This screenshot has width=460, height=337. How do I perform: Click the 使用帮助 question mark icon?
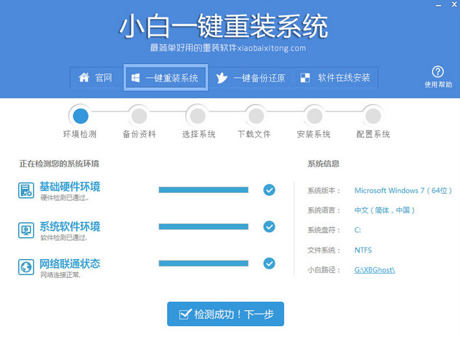437,71
